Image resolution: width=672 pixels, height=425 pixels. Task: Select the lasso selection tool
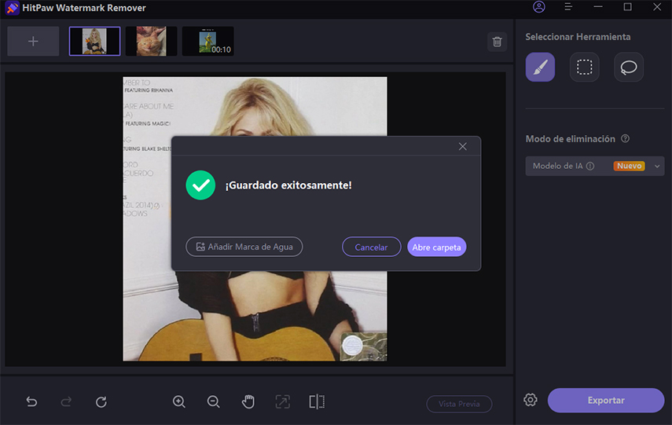[629, 67]
